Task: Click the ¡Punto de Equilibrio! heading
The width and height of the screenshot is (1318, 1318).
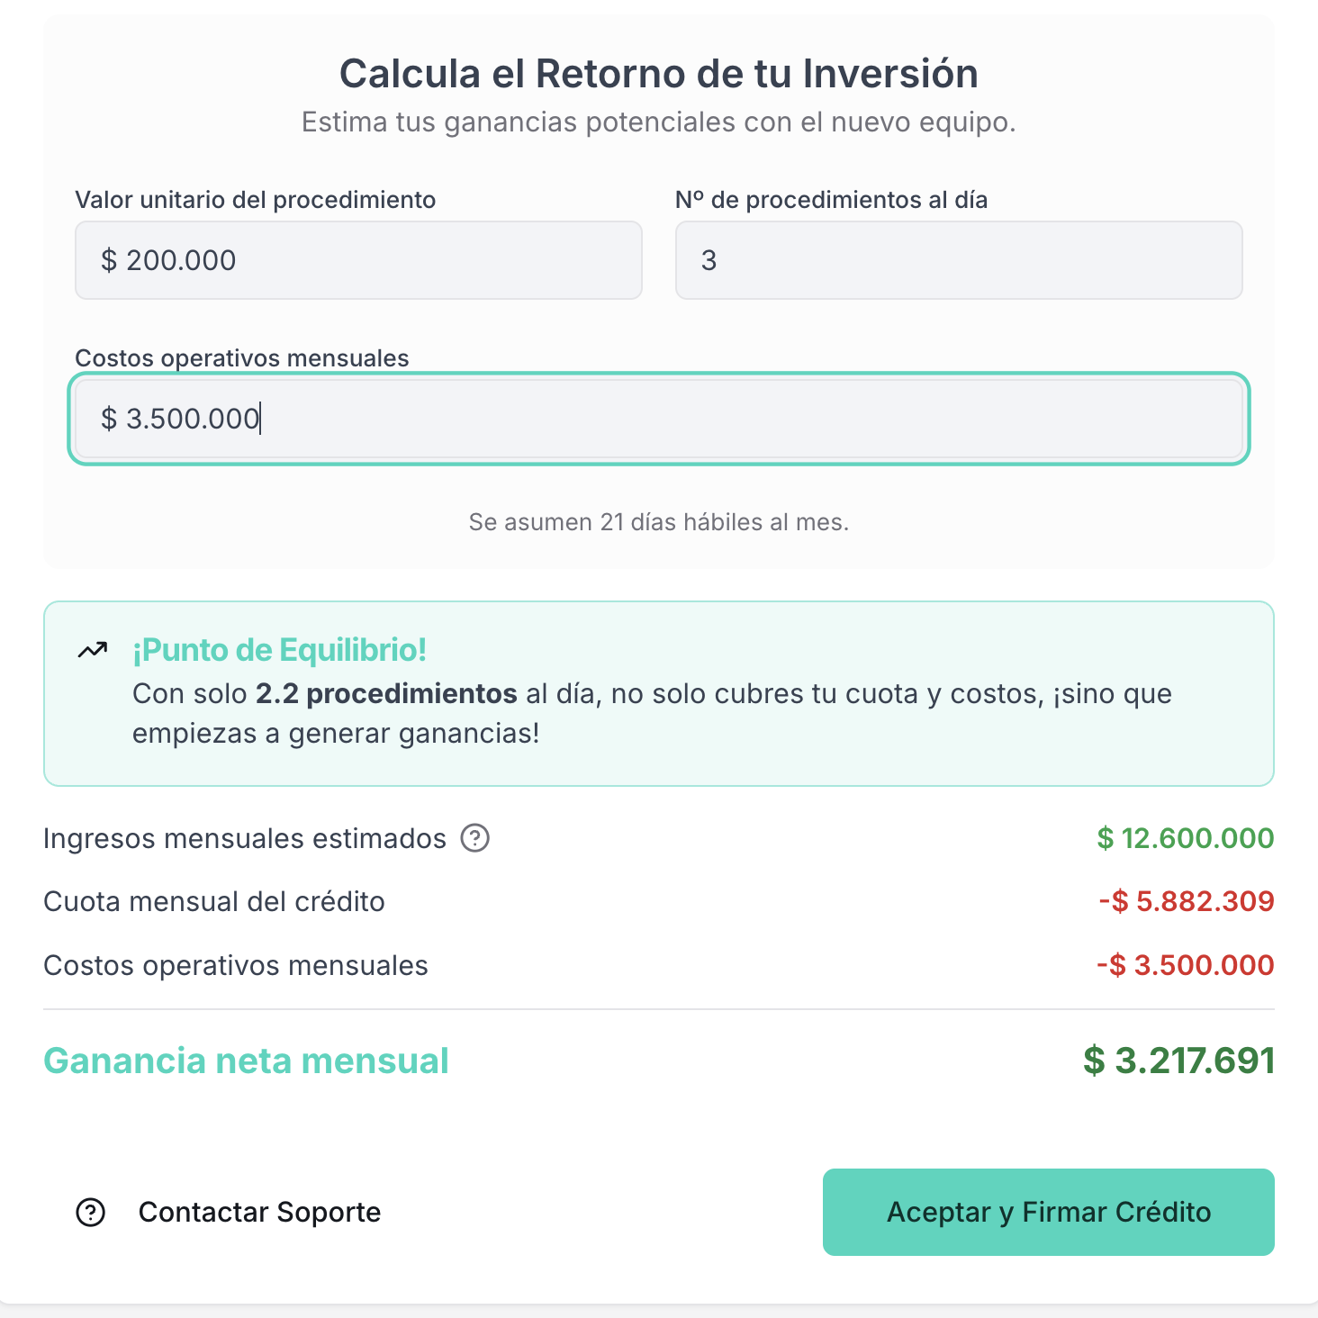Action: click(x=279, y=650)
